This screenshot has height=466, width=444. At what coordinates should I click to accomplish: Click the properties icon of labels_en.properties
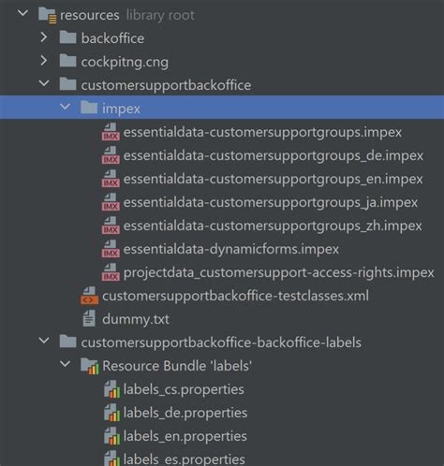[111, 436]
